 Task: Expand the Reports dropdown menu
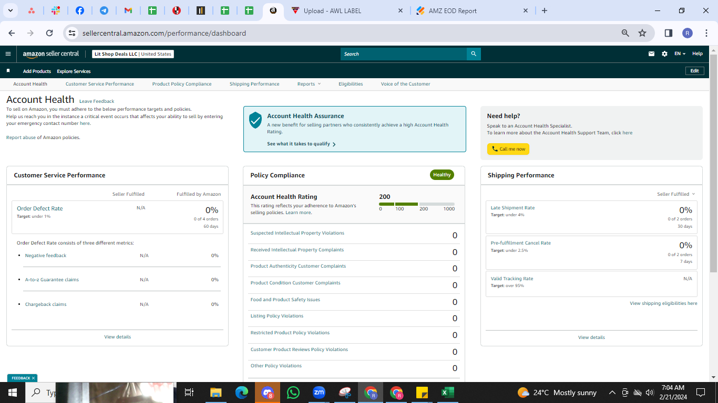point(309,84)
